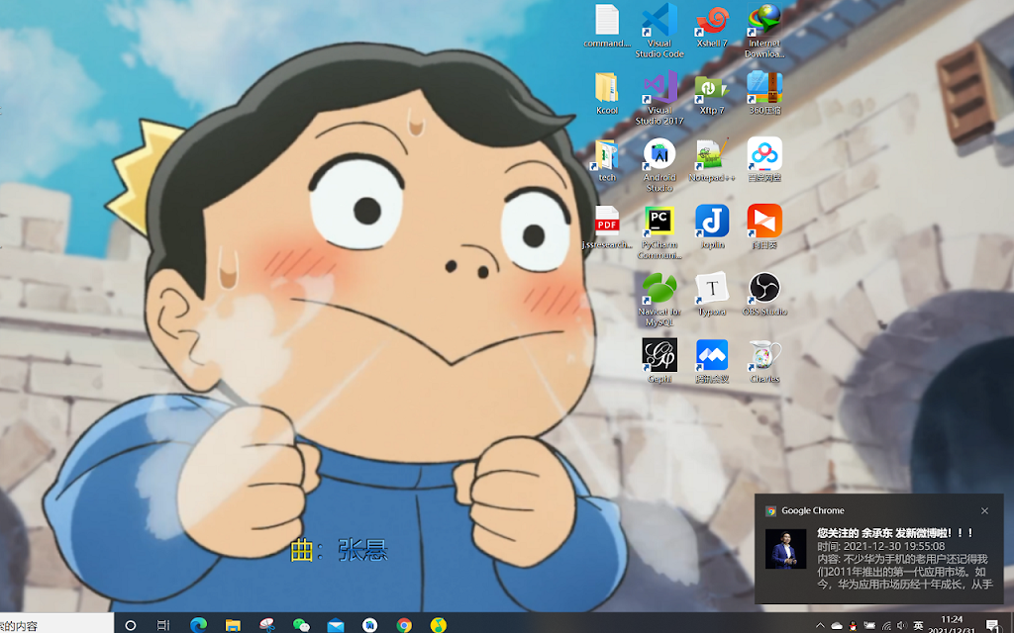This screenshot has height=633, width=1014.
Task: Open the Joplin shortcut
Action: click(x=712, y=227)
